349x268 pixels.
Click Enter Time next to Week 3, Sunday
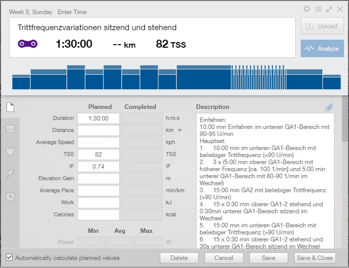[72, 12]
